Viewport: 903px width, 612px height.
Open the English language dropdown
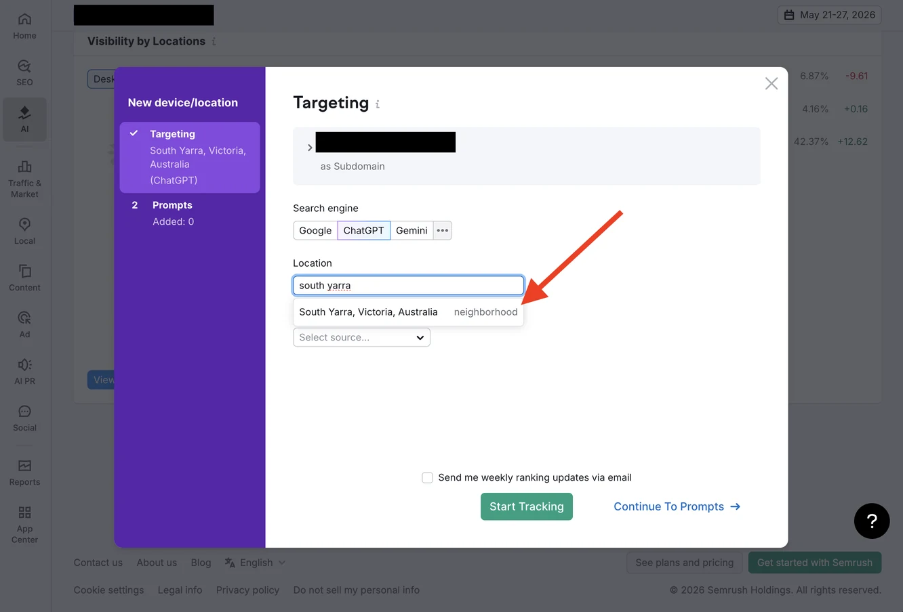point(255,563)
